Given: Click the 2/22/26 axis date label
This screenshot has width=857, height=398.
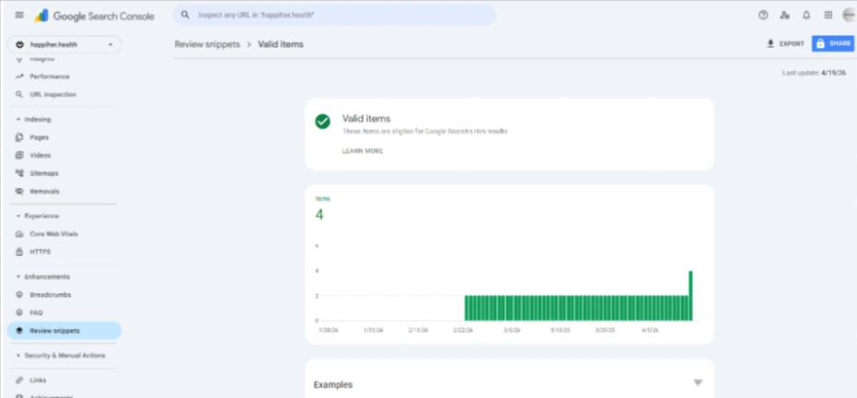Looking at the screenshot, I should tap(463, 330).
